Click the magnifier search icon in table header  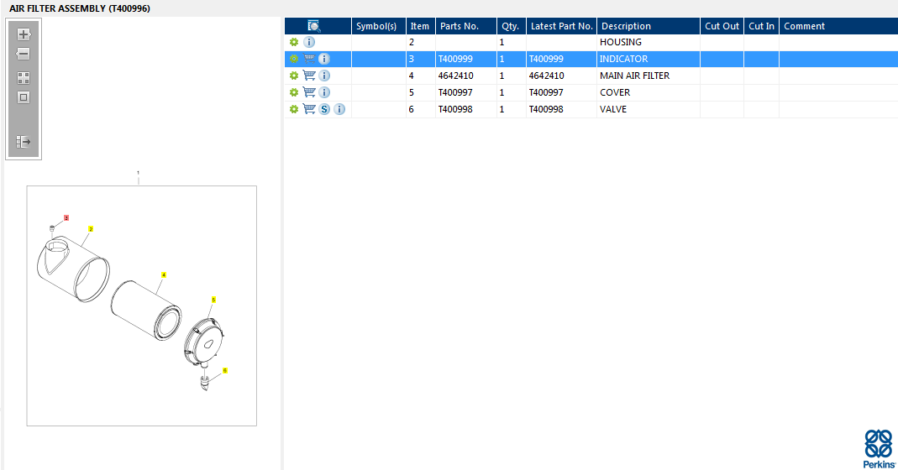coord(314,26)
